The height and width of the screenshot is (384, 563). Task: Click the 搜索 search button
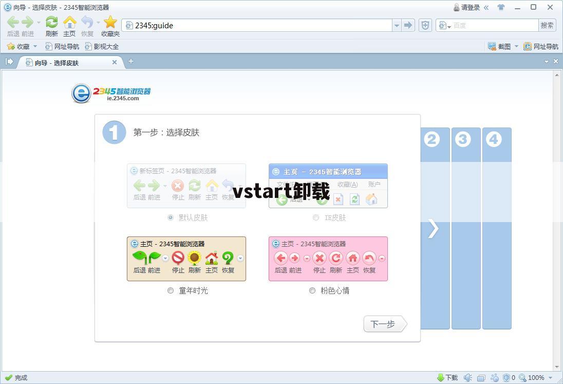[547, 25]
